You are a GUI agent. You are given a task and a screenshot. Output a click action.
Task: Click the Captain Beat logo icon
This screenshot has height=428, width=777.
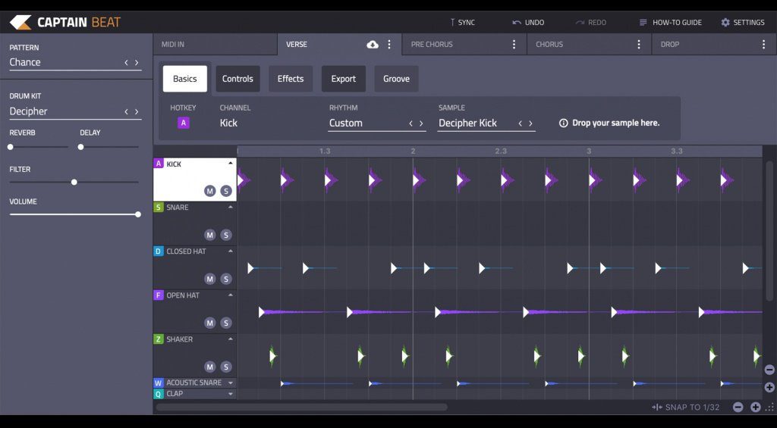tap(20, 22)
